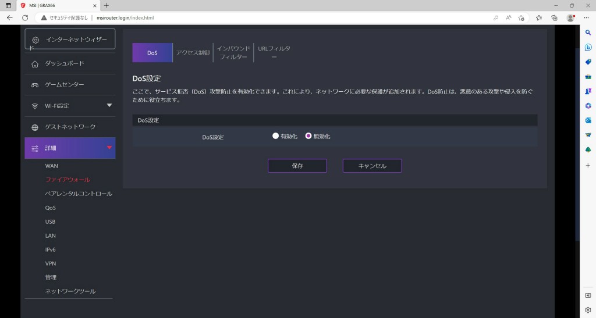Open the tools briefcase icon in sidebar
Screen dimensions: 596x318
pos(588,77)
